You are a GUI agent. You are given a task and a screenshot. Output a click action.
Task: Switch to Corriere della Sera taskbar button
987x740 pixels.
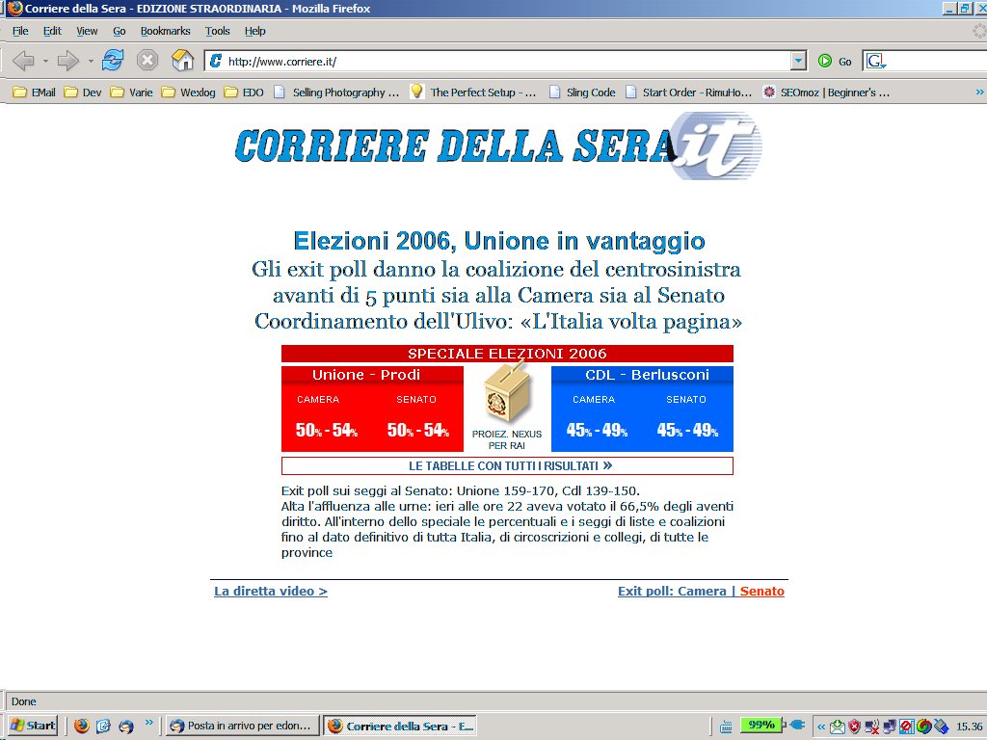tap(400, 726)
